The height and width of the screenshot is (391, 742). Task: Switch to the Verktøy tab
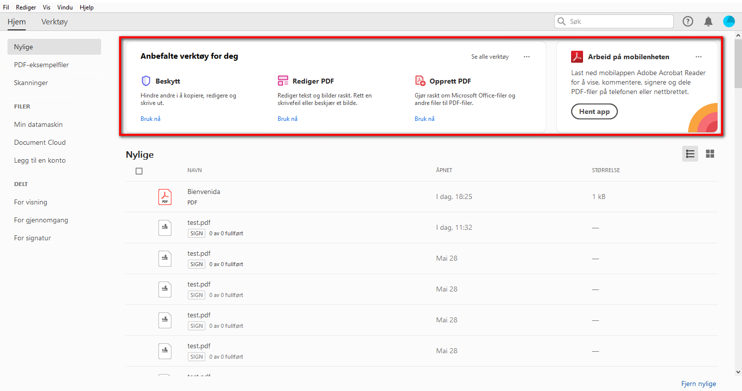coord(55,22)
